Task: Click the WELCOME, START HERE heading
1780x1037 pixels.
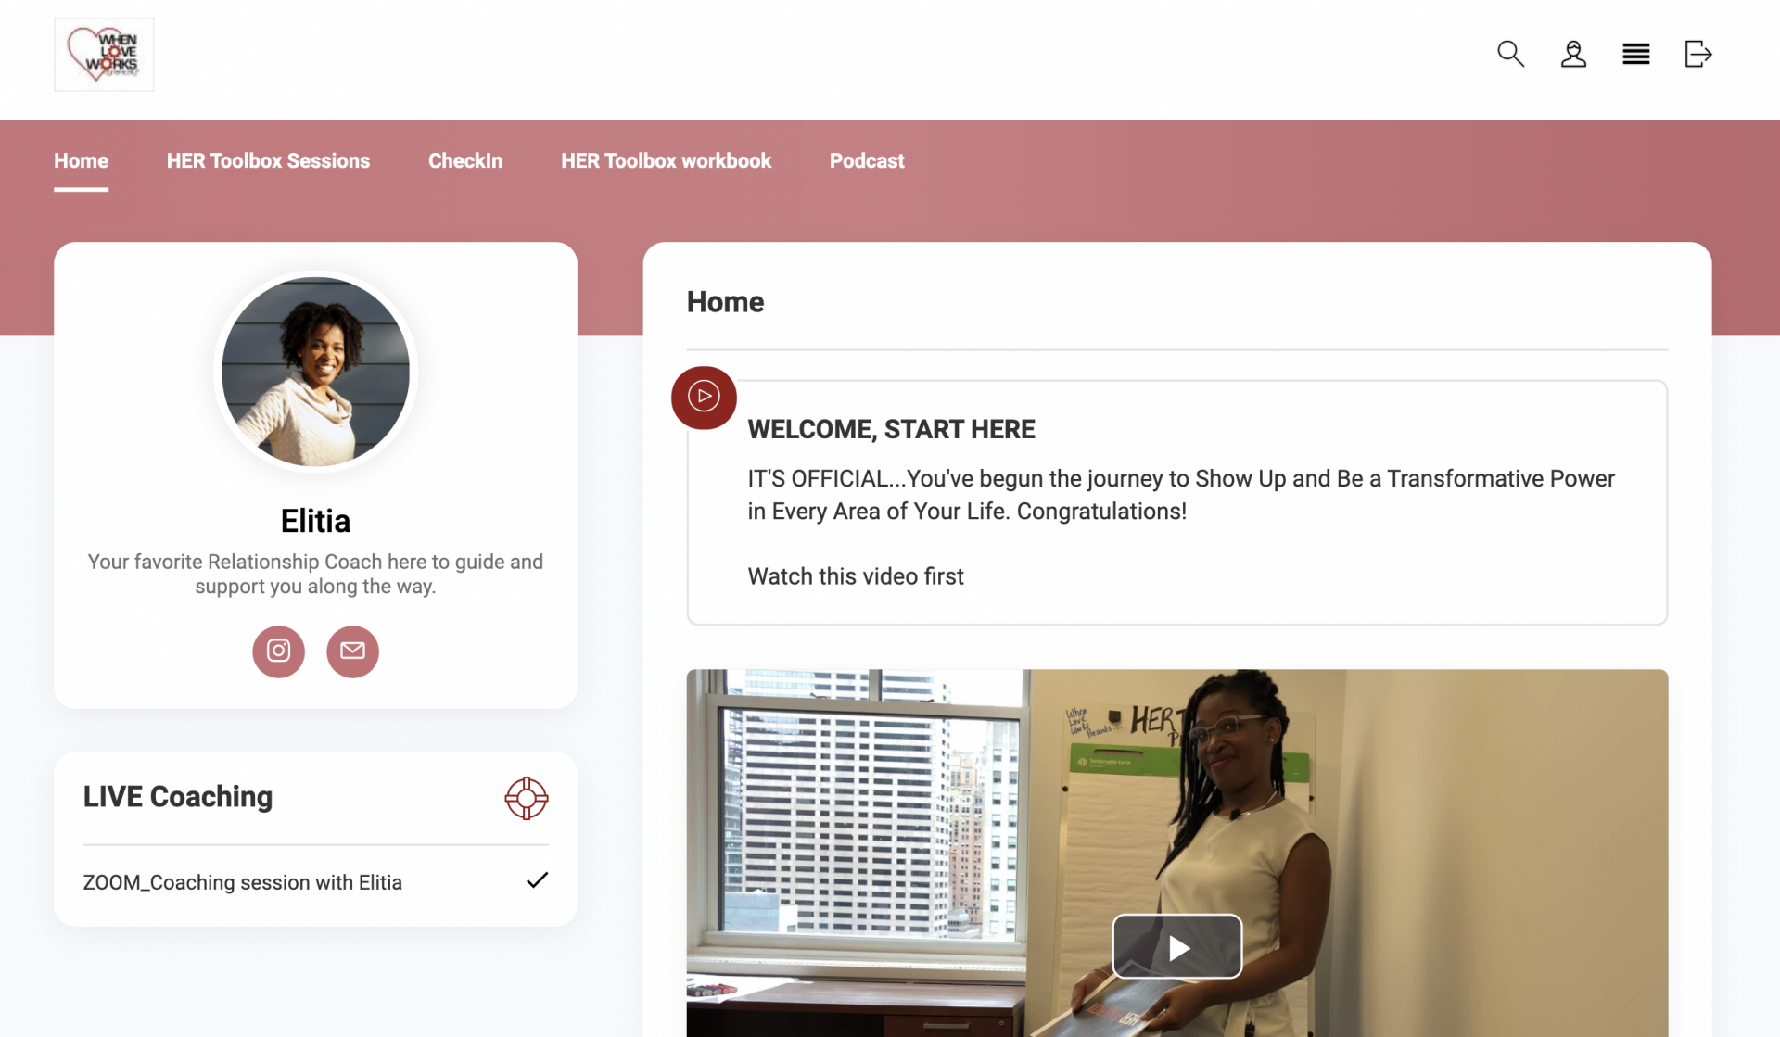Action: (x=891, y=430)
